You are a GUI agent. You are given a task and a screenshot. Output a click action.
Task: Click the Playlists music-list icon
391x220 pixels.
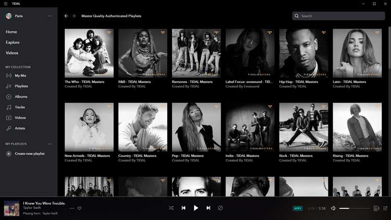coord(9,86)
